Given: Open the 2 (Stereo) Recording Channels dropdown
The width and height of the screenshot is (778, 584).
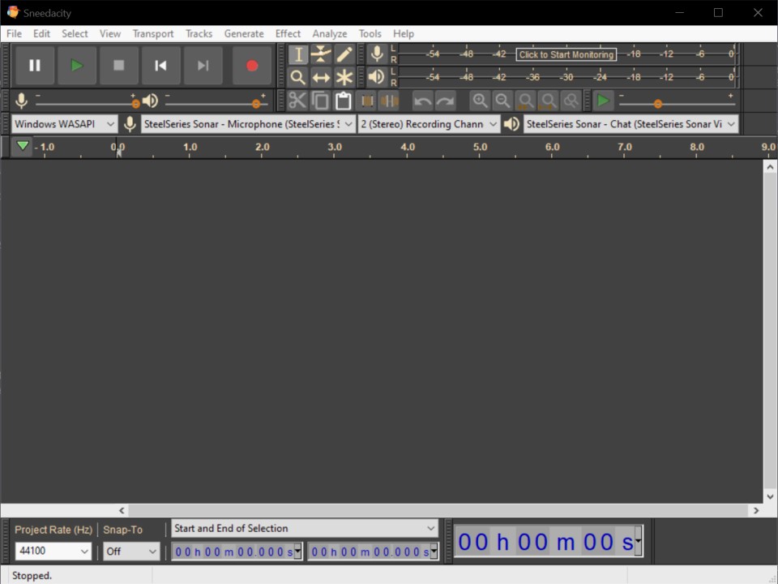Looking at the screenshot, I should [429, 124].
